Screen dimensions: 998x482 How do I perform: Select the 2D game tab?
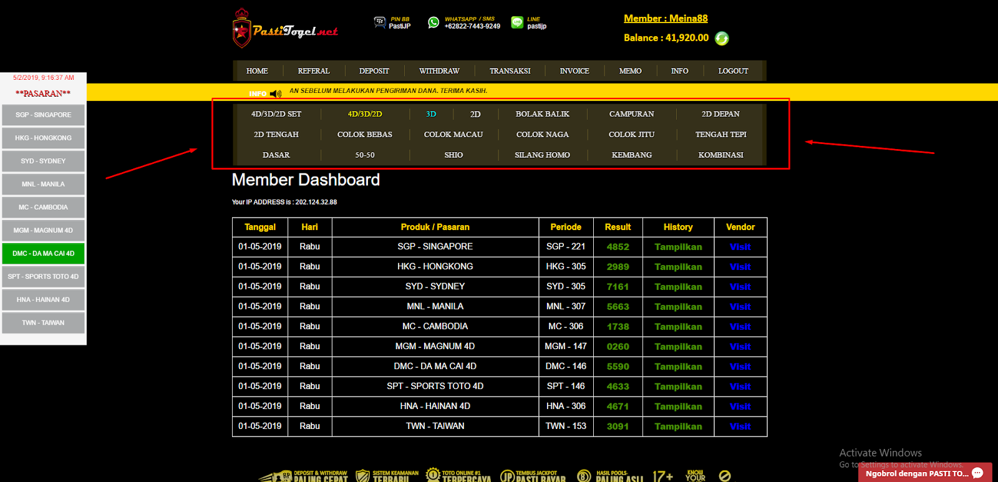(475, 114)
